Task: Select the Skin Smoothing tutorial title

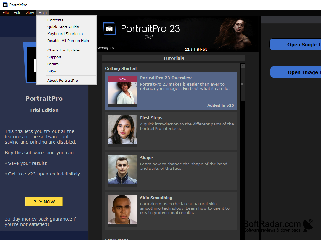Action: pos(156,198)
